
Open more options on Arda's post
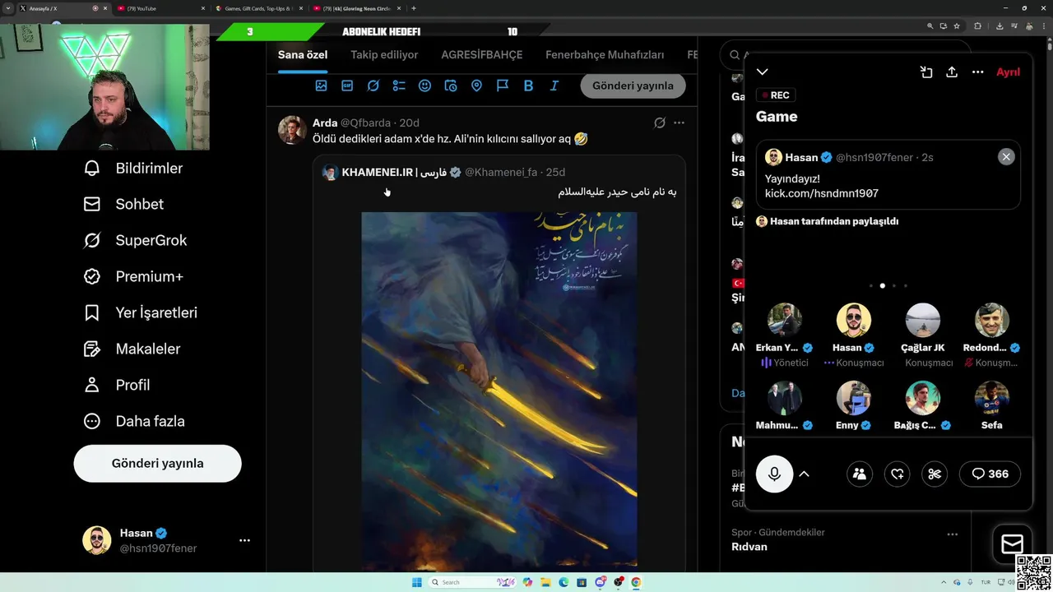(679, 123)
